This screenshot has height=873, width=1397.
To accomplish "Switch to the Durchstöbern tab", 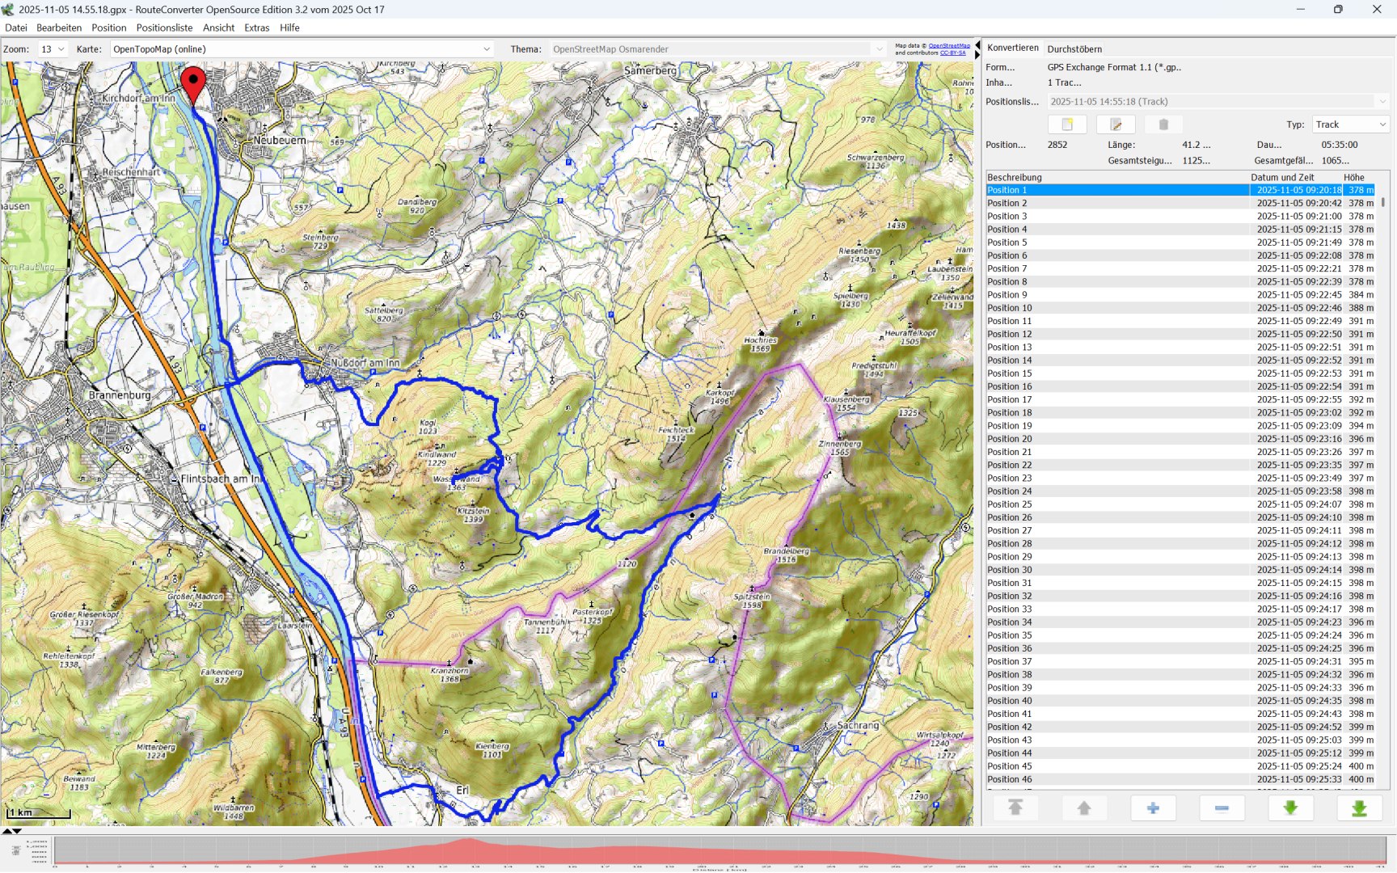I will 1074,49.
